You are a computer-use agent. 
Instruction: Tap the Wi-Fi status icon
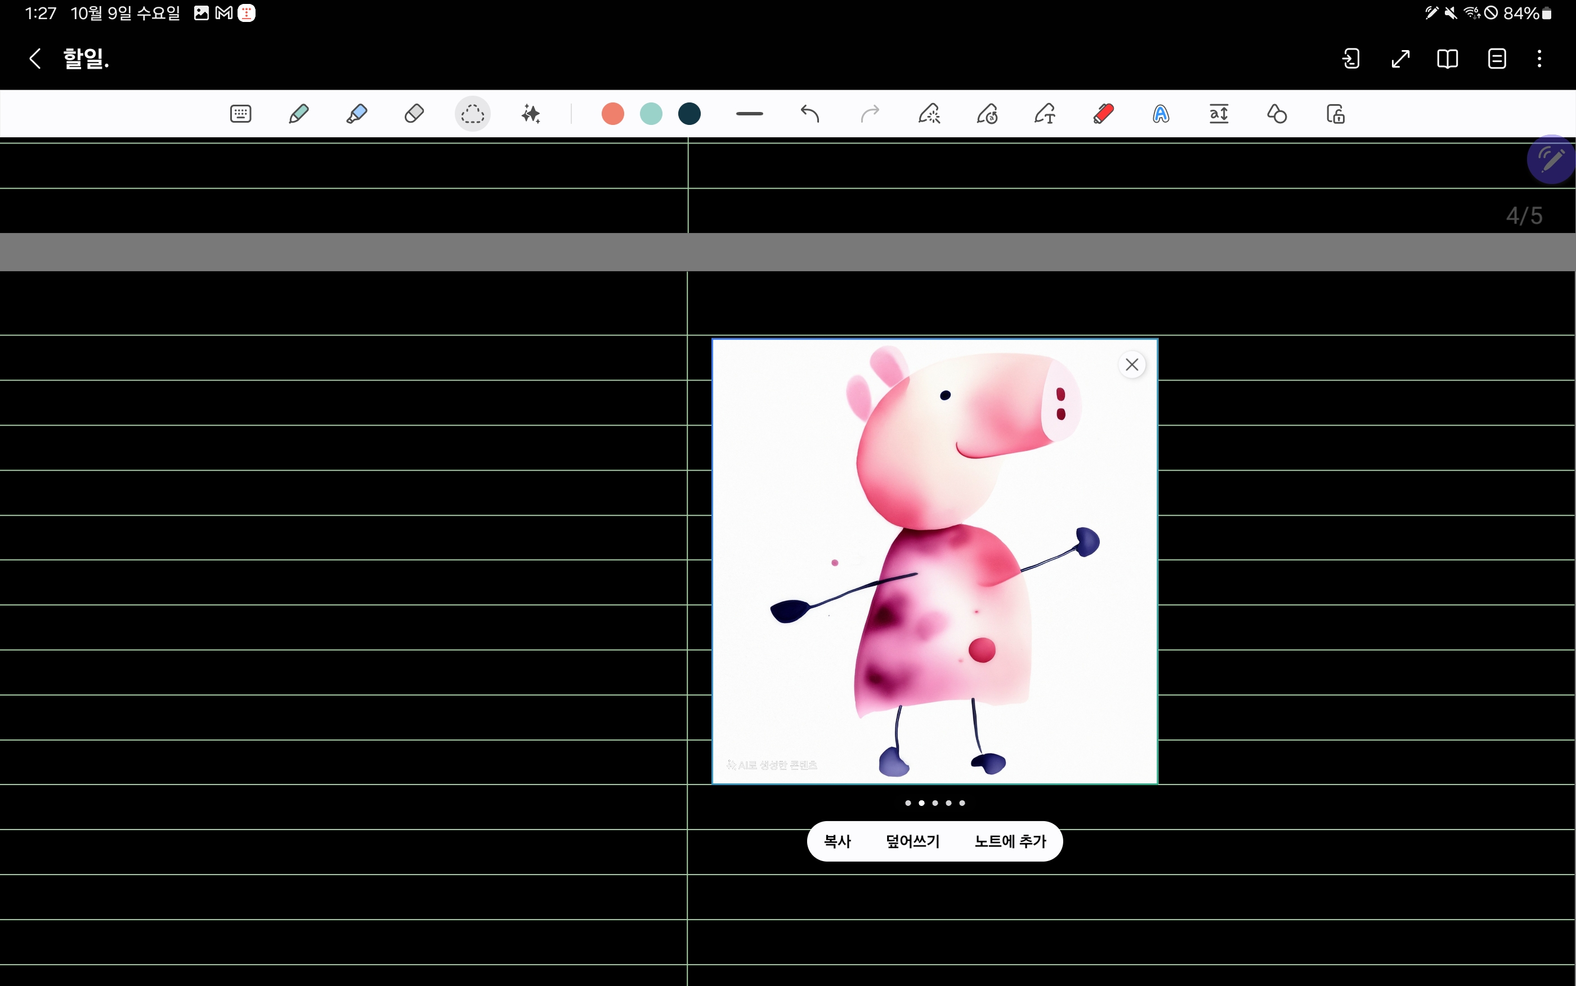1472,13
